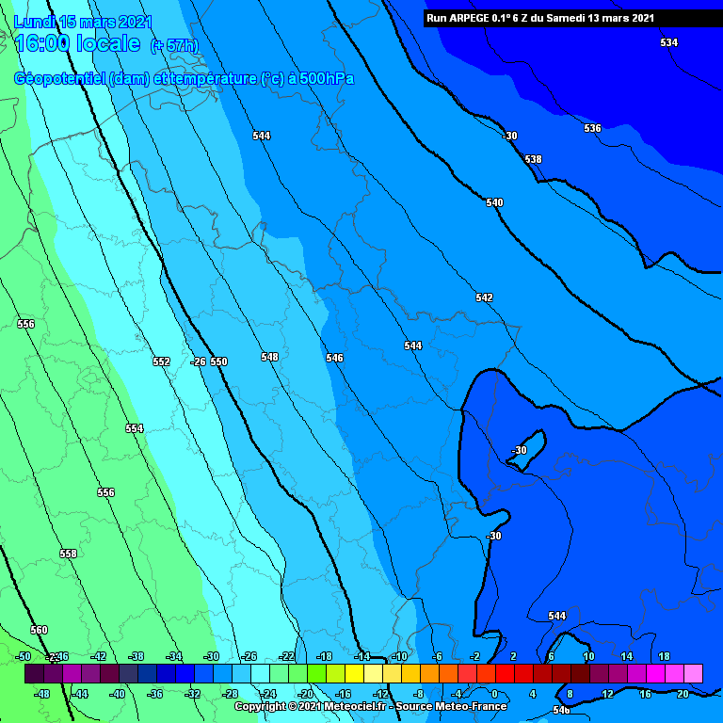Image resolution: width=723 pixels, height=723 pixels.
Task: Click the Meteociel.fr copyright text
Action: click(370, 706)
